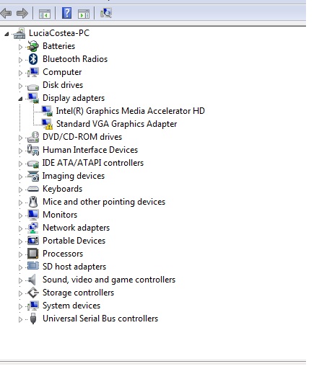Click the Forward arrow toolbar button
Viewport: 332px width, 387px height.
pos(22,13)
